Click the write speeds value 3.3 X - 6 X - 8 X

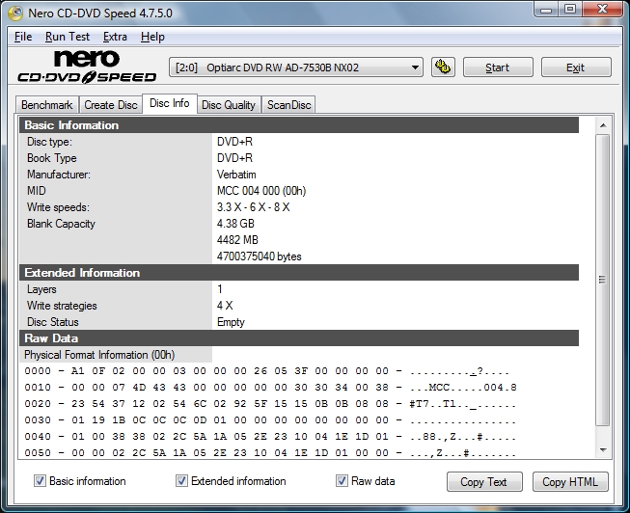[253, 207]
